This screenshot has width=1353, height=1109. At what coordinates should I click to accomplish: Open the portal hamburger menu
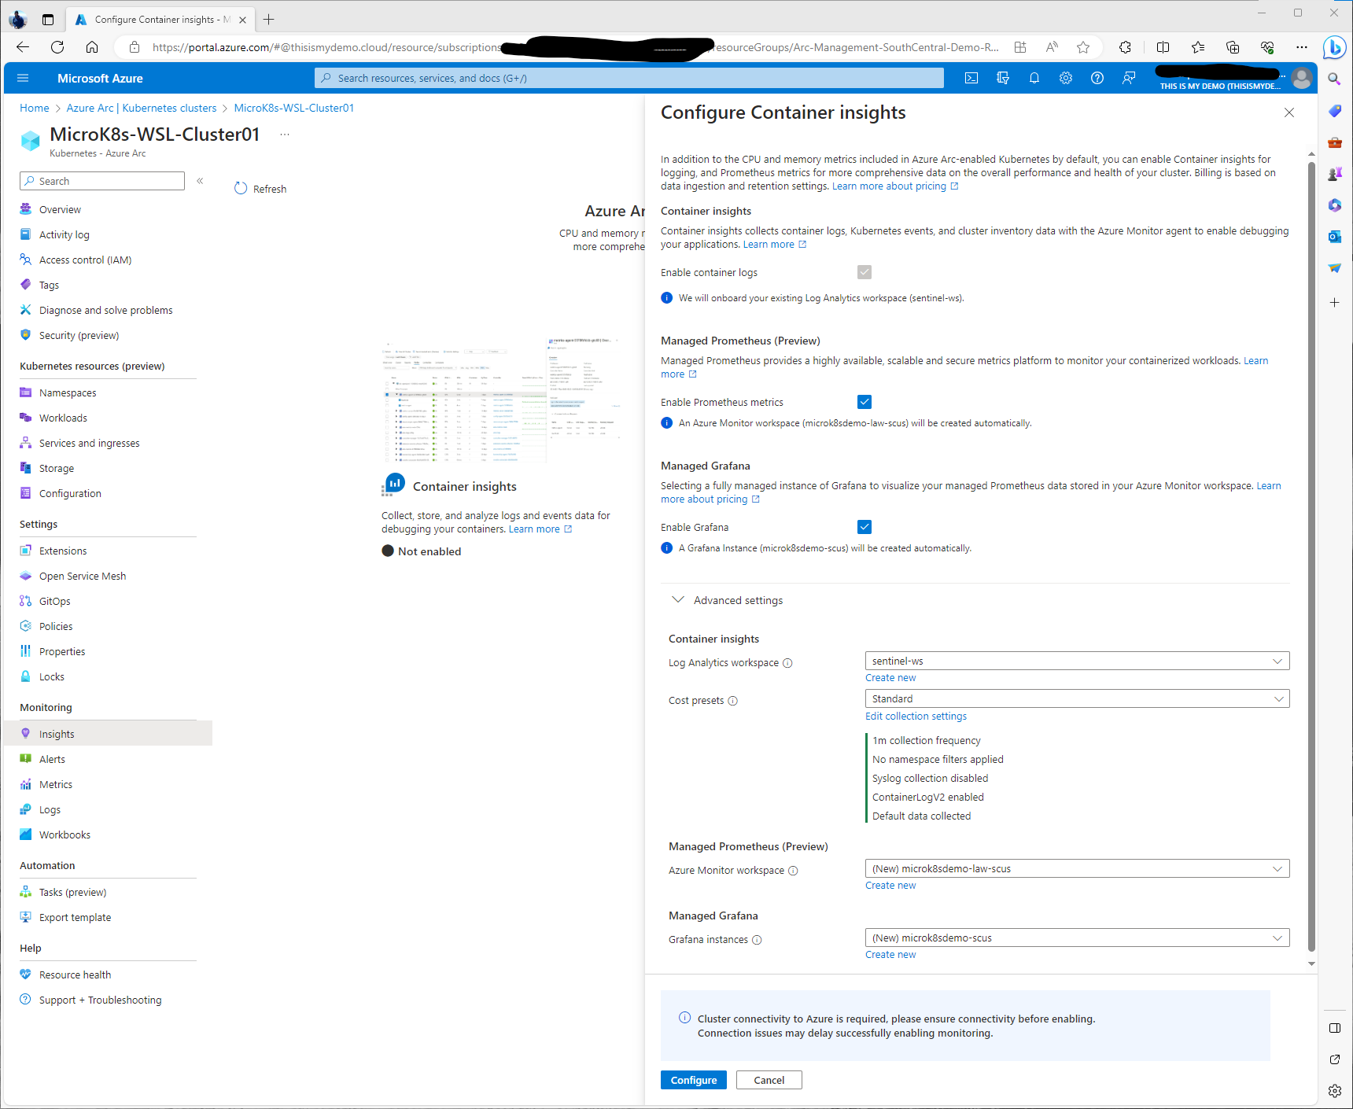pos(23,78)
